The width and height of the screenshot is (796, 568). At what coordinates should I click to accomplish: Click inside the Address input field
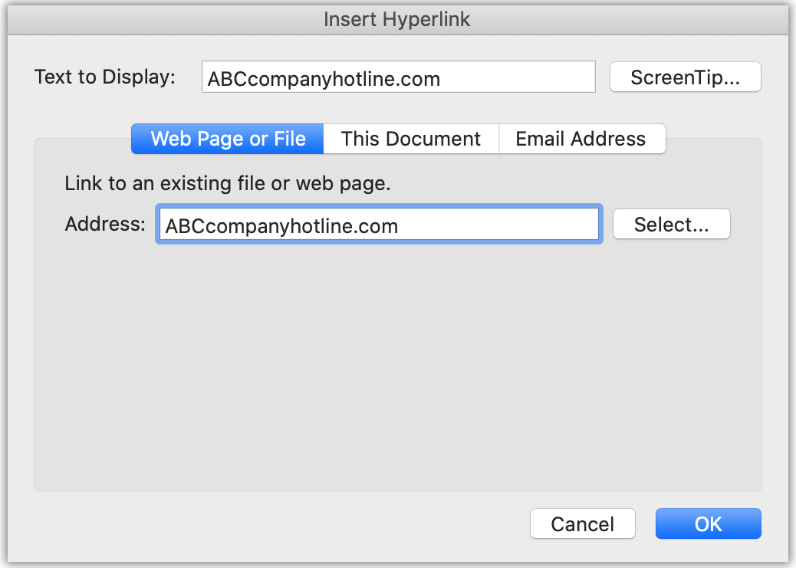click(x=379, y=225)
